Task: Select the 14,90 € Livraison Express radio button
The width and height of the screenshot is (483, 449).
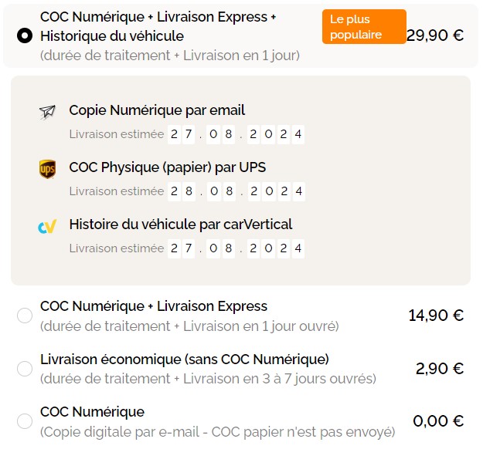Action: [x=25, y=316]
